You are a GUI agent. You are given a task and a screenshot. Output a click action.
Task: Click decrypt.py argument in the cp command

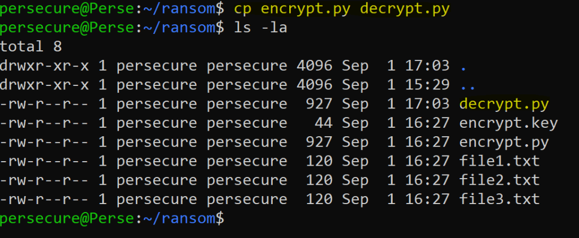[405, 8]
